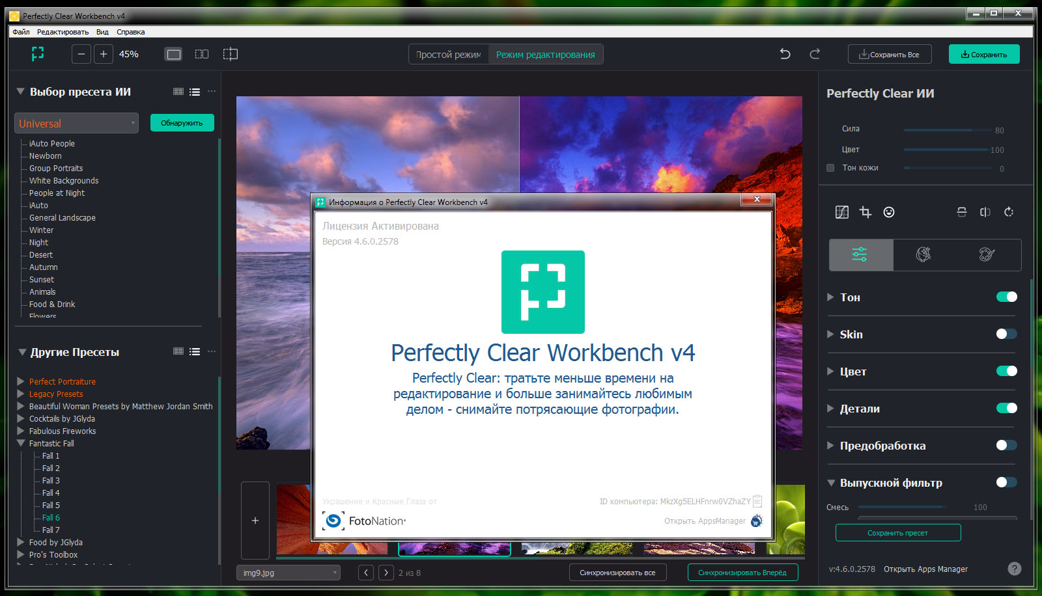Image resolution: width=1042 pixels, height=596 pixels.
Task: Switch AI preset list to grid view
Action: [x=178, y=92]
